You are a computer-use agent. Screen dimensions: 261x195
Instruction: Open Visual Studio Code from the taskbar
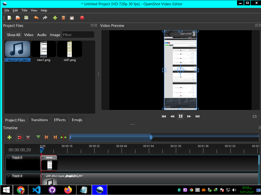click(36, 190)
